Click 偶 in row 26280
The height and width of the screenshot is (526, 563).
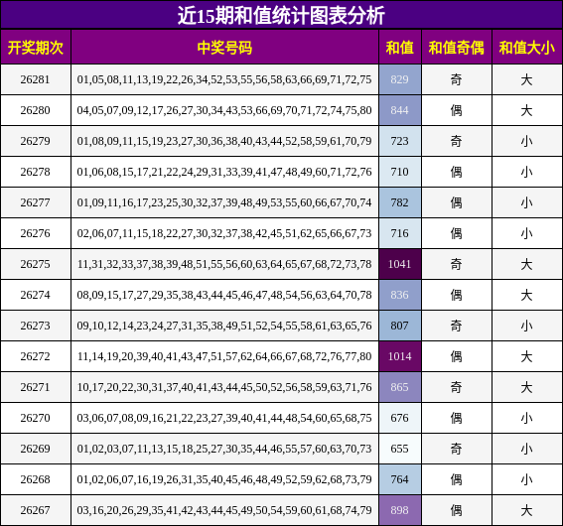(457, 110)
